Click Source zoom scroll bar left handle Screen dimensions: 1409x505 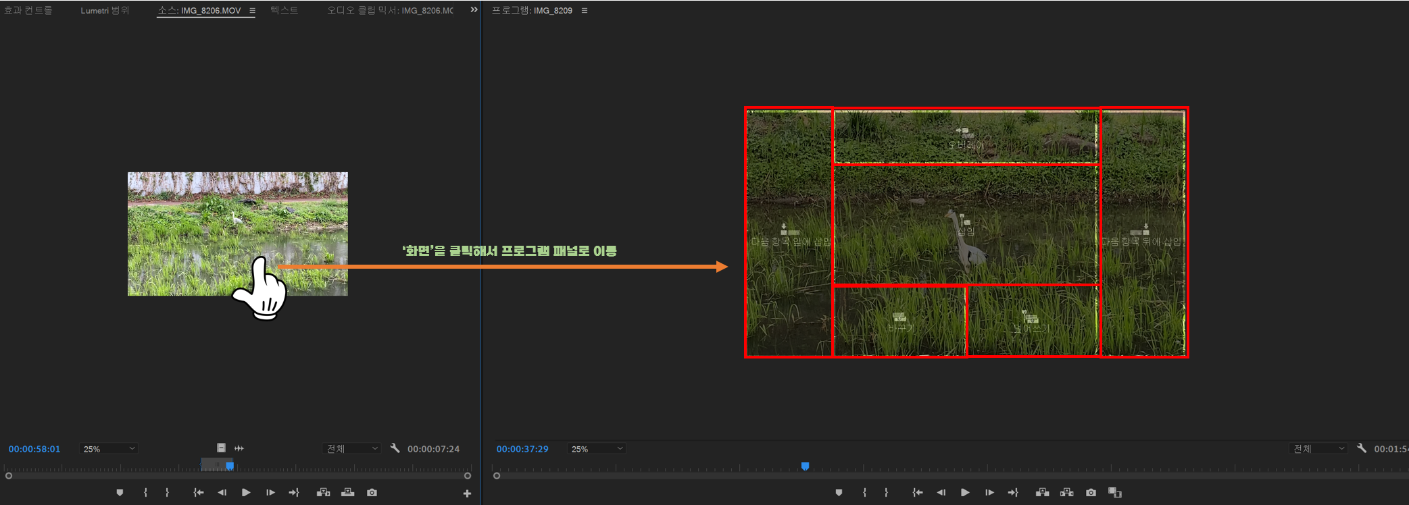coord(9,476)
